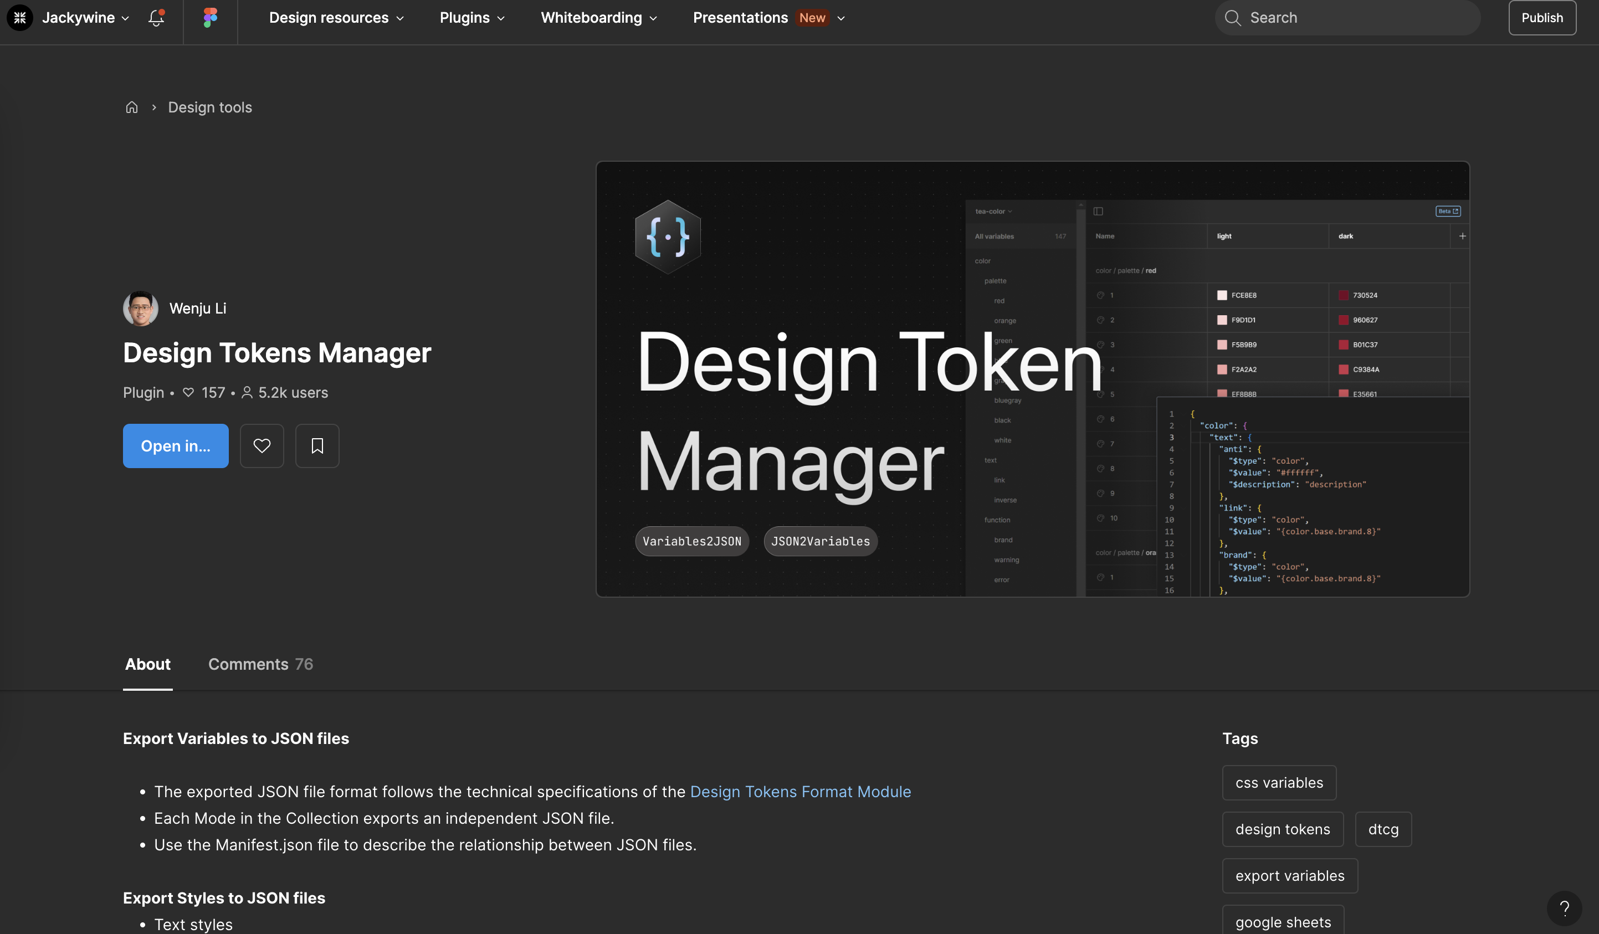The image size is (1599, 934).
Task: Select the design tokens tag
Action: pos(1283,829)
